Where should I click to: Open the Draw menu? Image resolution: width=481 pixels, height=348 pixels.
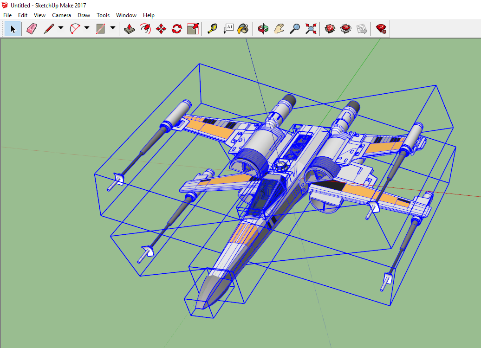point(84,15)
